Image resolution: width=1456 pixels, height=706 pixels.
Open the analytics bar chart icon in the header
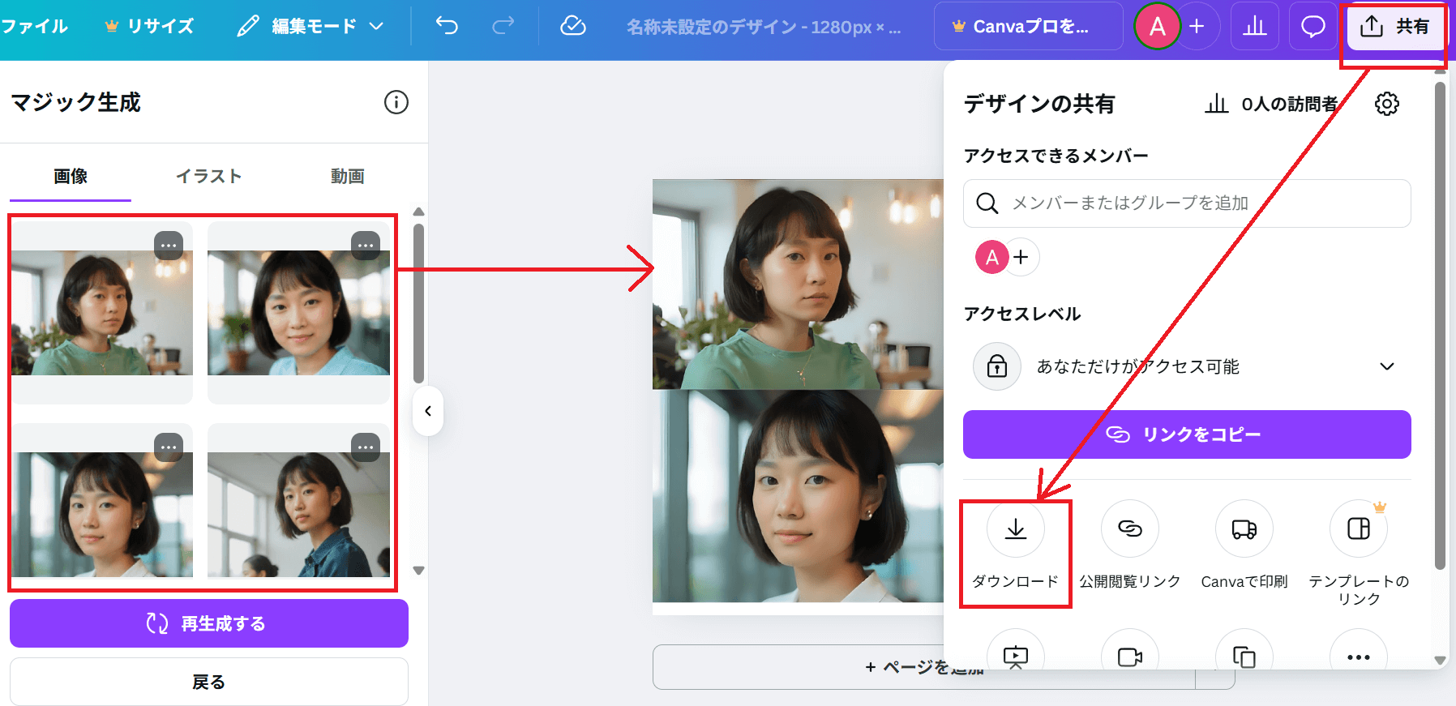[1255, 26]
